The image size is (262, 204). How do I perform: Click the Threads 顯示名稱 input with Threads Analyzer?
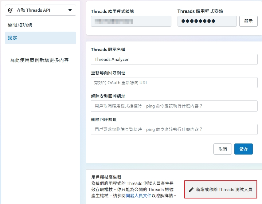point(174,59)
